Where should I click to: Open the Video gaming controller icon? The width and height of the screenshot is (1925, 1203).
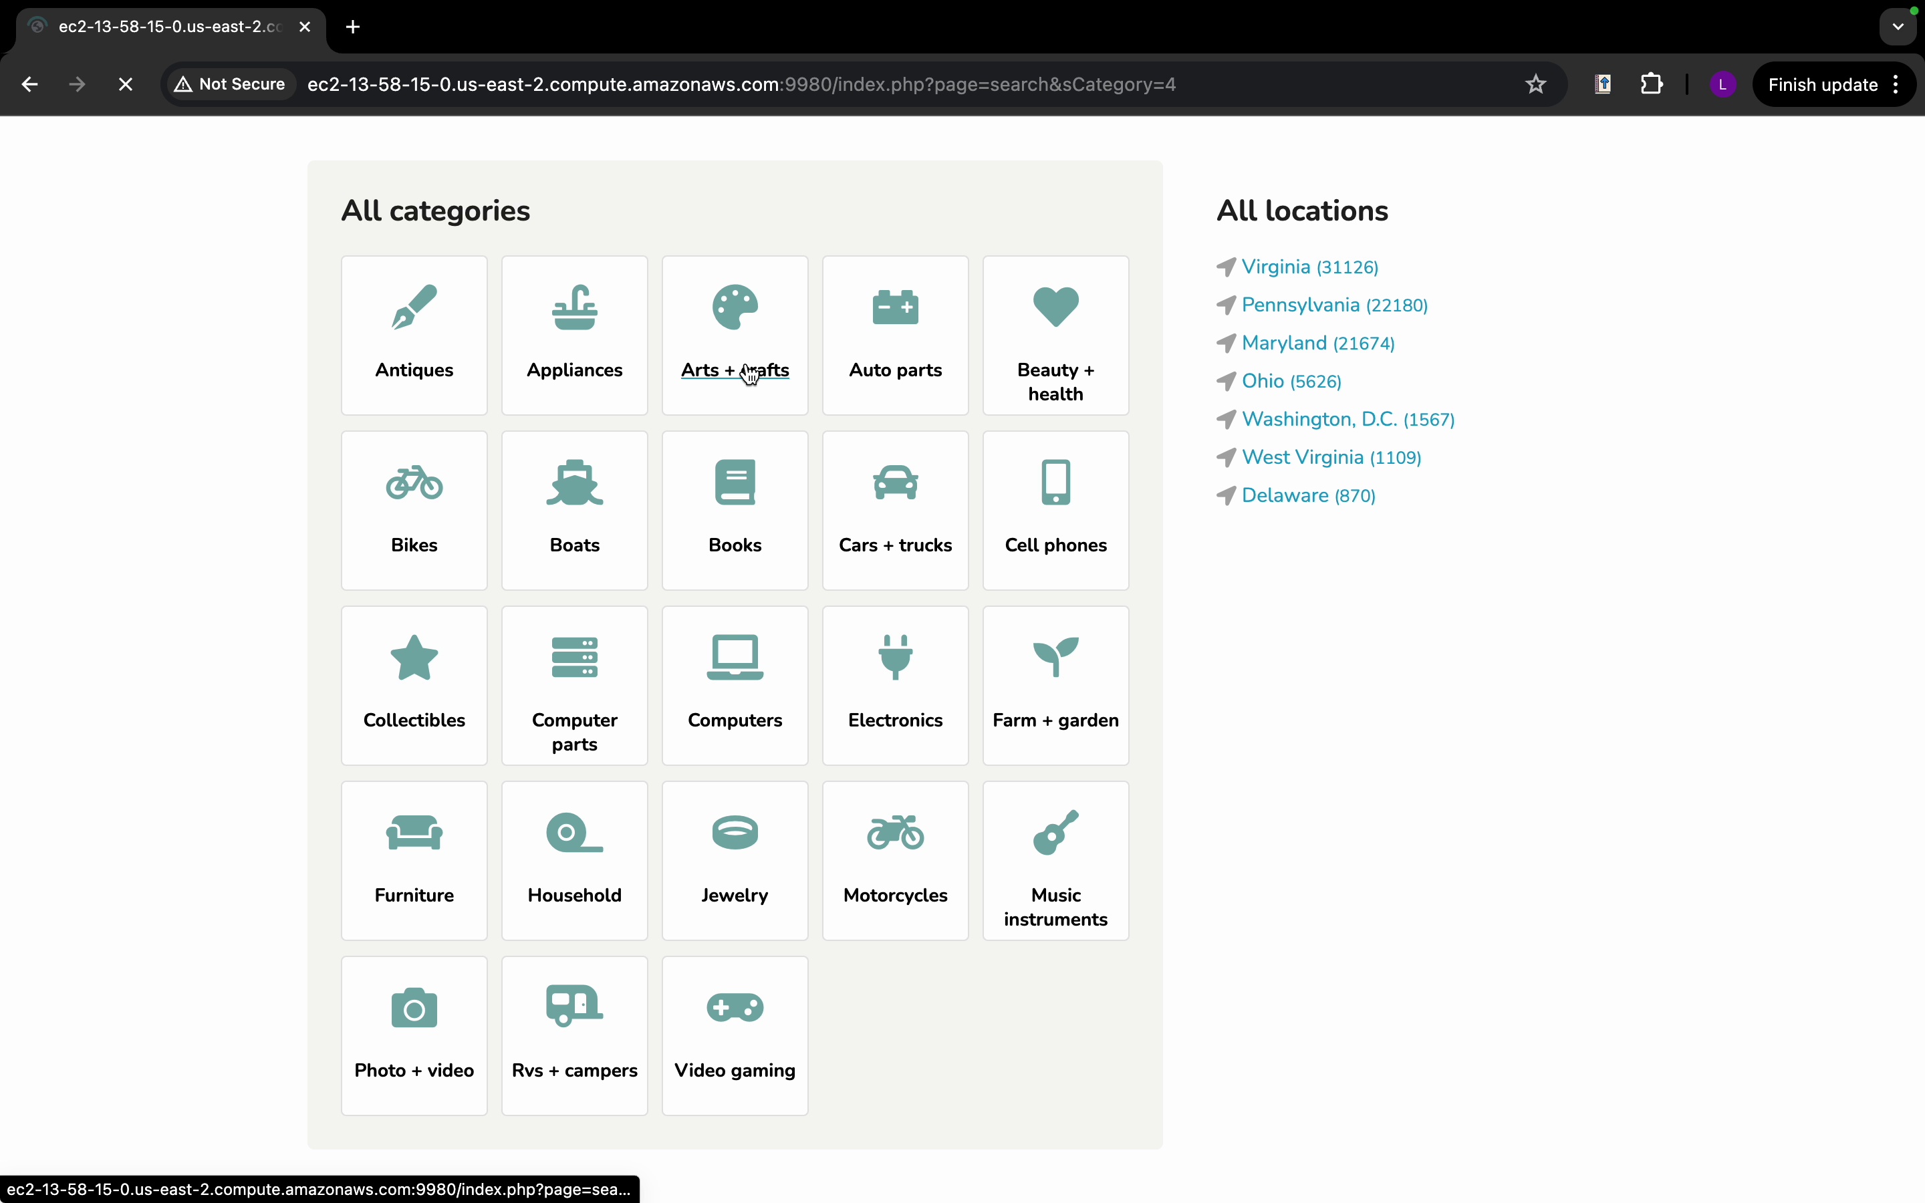(x=734, y=1007)
